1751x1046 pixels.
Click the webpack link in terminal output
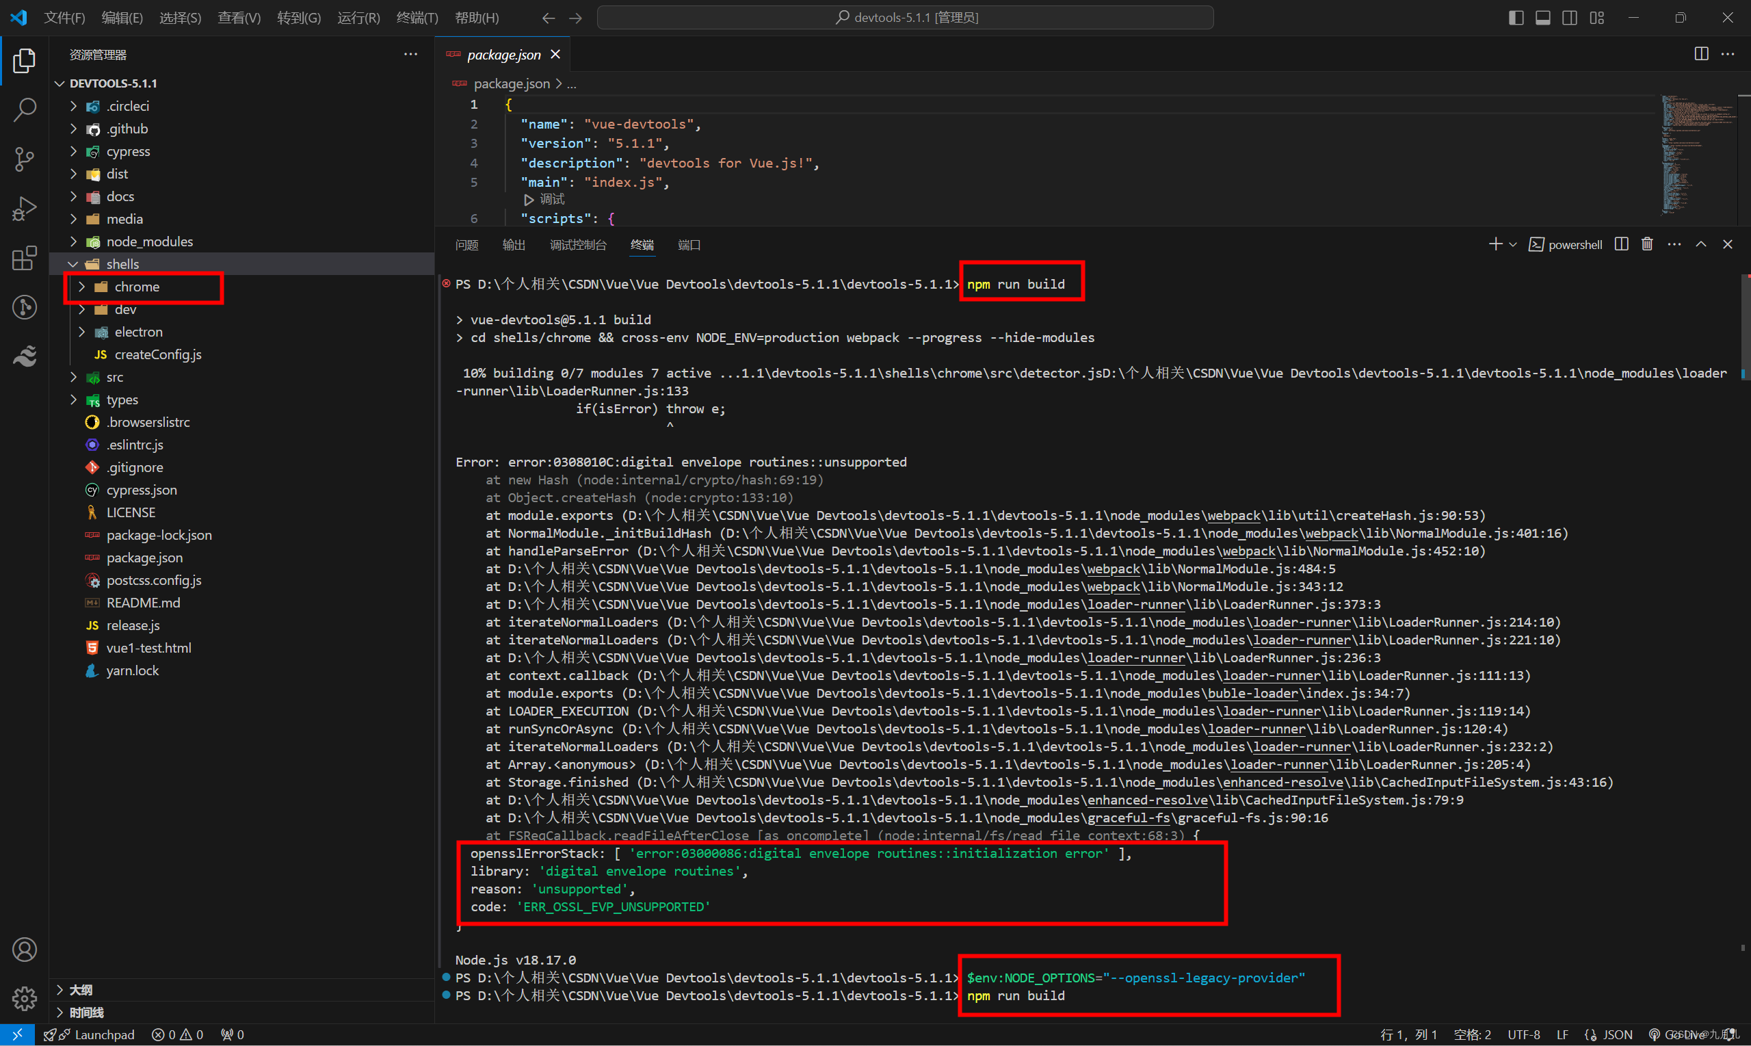[x=1233, y=515]
